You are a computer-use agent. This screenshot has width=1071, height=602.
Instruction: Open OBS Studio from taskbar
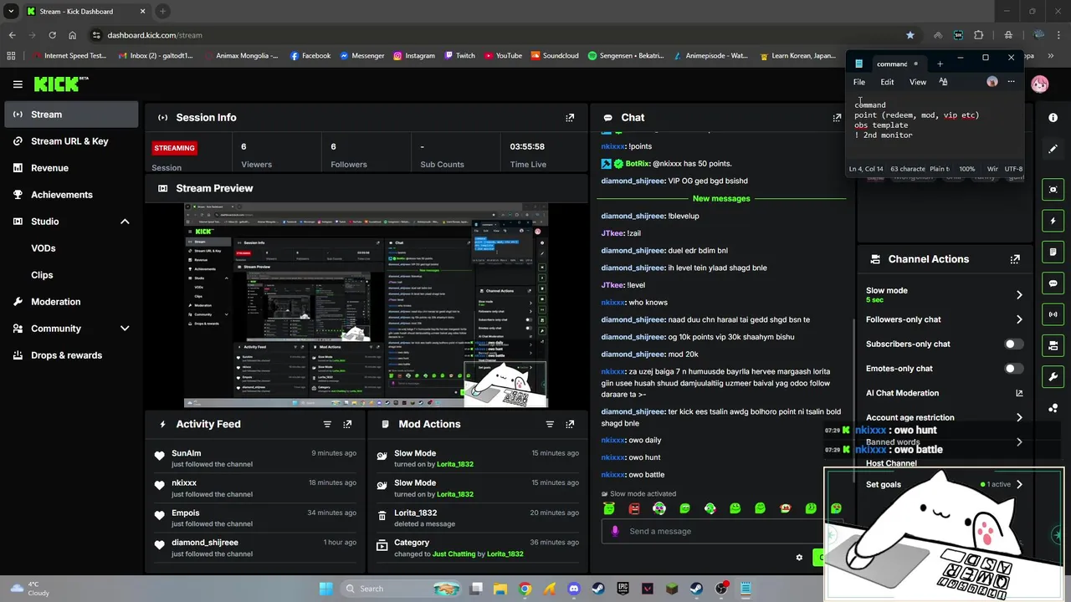[x=721, y=589]
